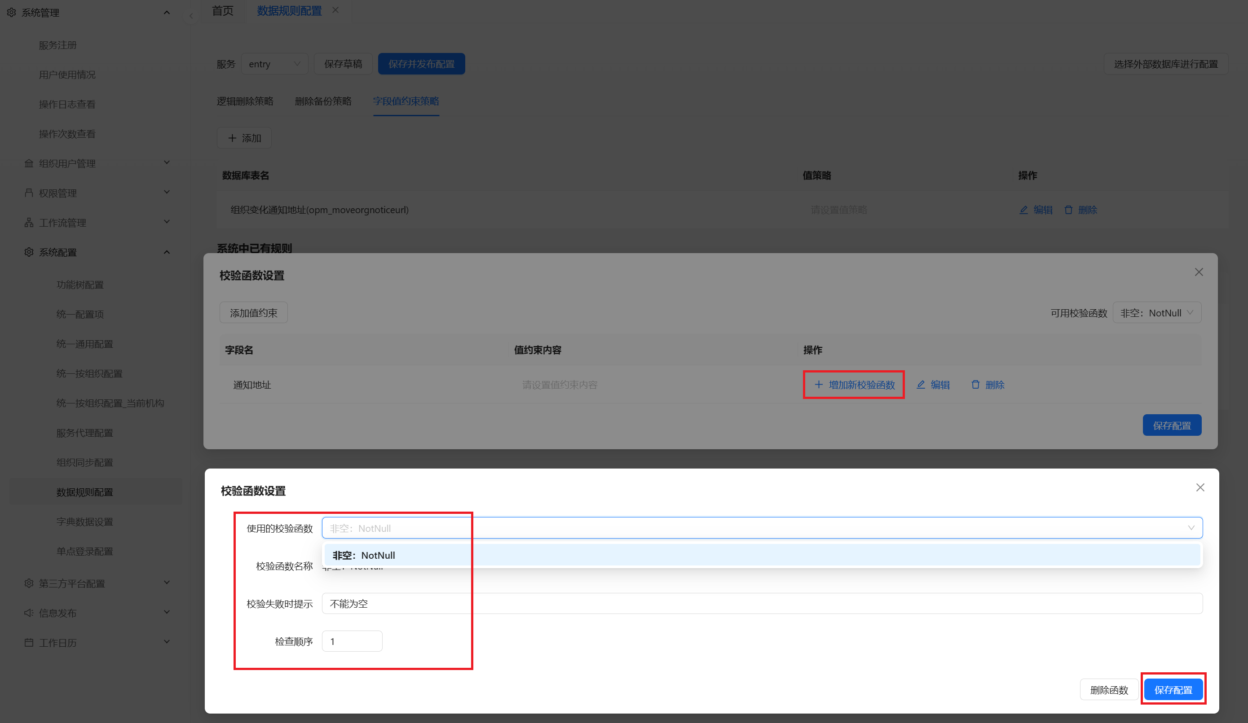Open 服务注册 menu item

point(58,45)
